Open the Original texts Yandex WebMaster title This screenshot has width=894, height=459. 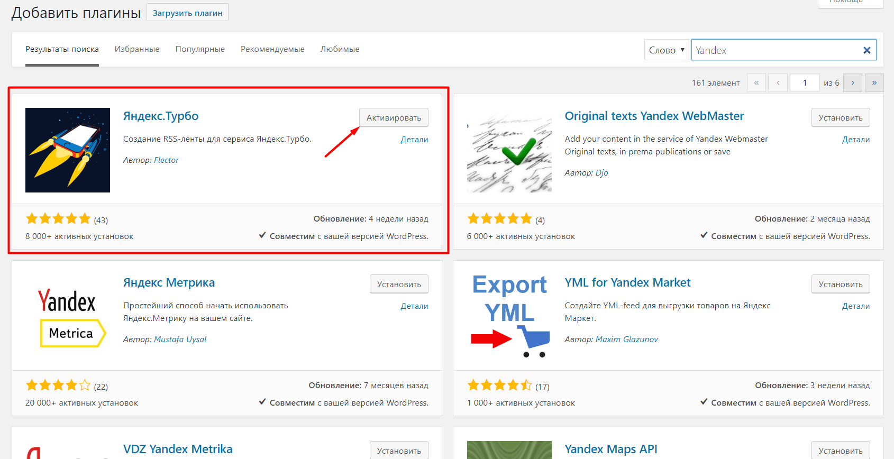coord(654,116)
